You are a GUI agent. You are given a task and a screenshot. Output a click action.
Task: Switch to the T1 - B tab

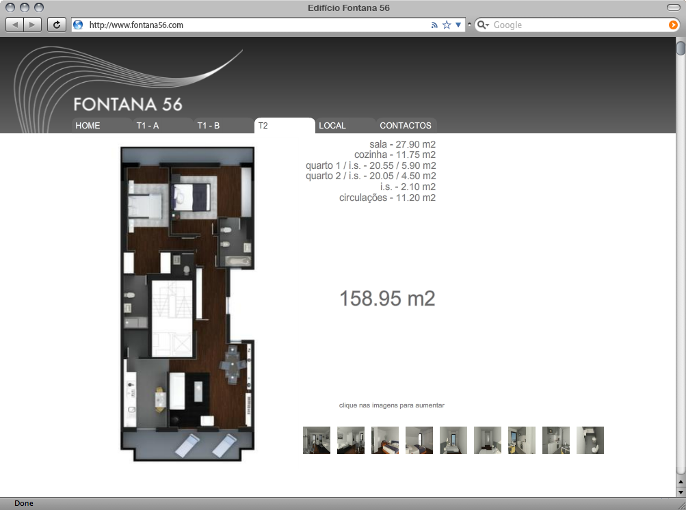224,126
